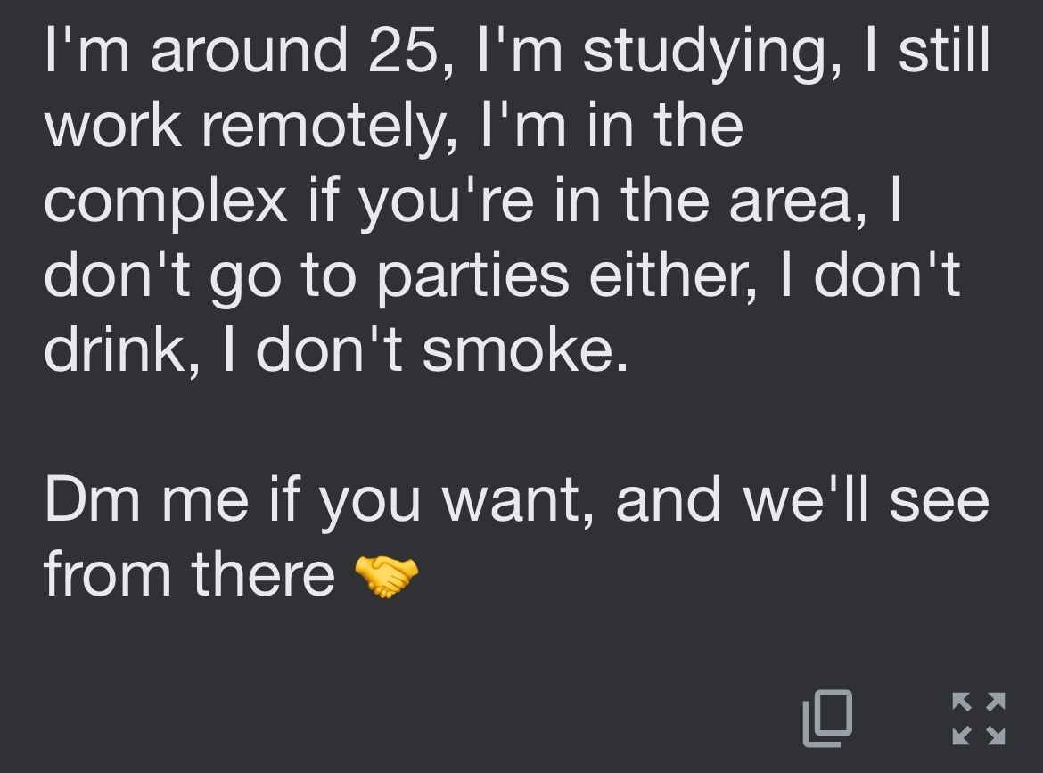
Task: Click the word "Dm" starting the second paragraph
Action: (93, 499)
